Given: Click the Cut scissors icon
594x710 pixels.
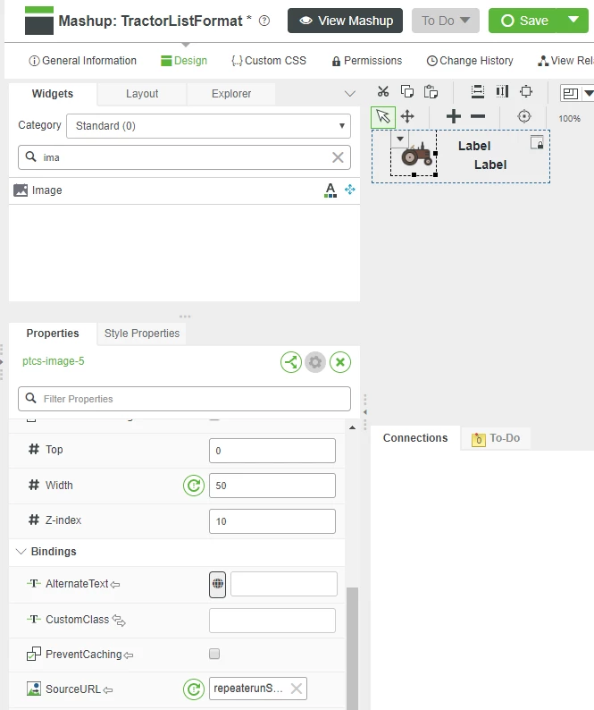Looking at the screenshot, I should [382, 91].
